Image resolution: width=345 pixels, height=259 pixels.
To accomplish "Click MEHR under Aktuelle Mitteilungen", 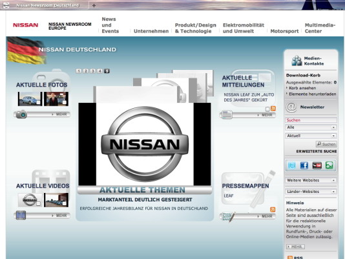I will coord(265,115).
